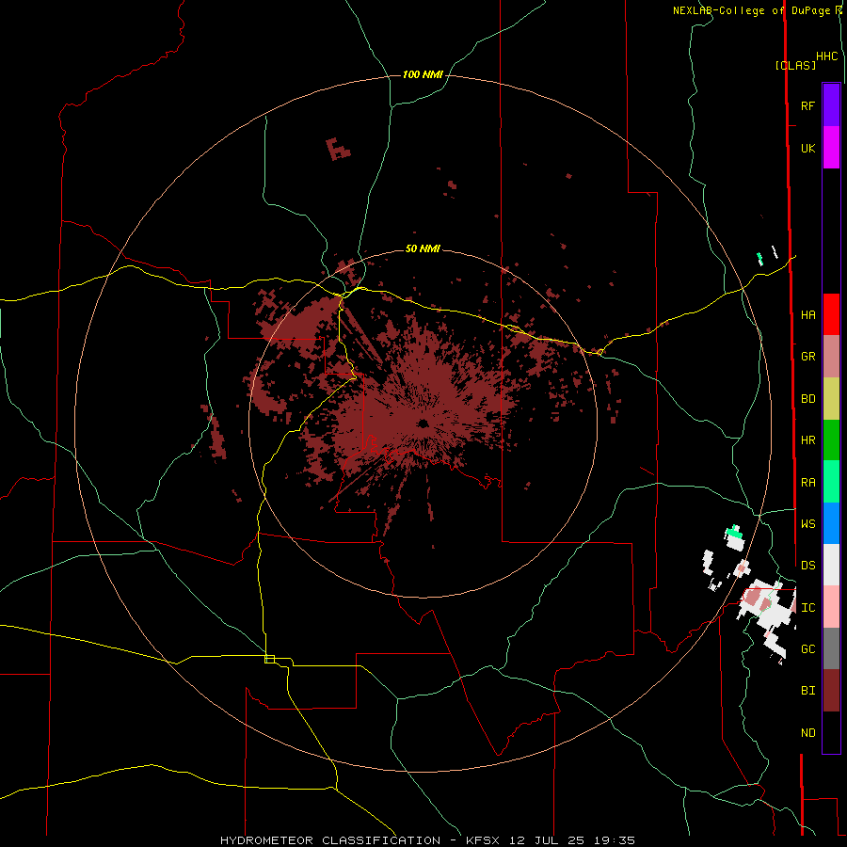
Task: Click the light pink IC legend swatch
Action: point(831,607)
